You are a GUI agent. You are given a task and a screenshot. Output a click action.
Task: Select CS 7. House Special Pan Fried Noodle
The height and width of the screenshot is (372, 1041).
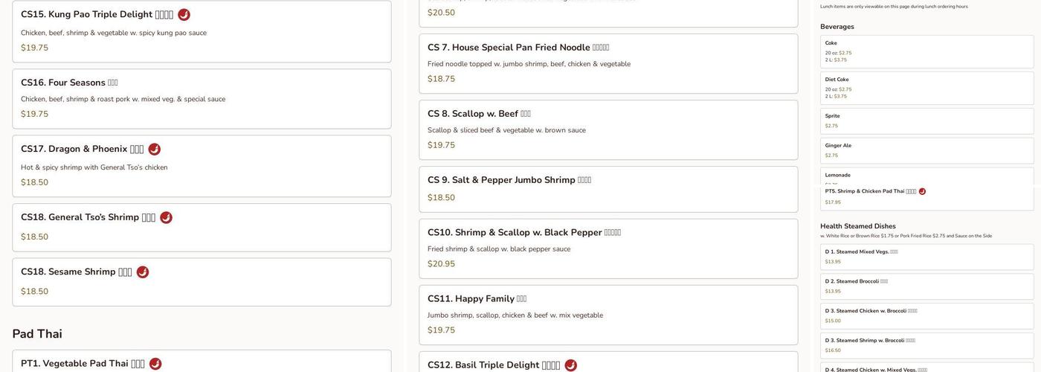[607, 63]
